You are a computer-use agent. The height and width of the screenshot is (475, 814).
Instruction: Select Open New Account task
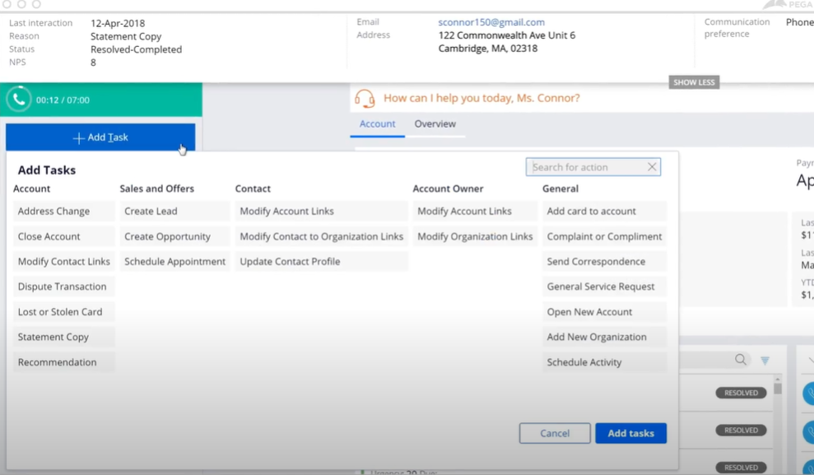click(x=604, y=311)
